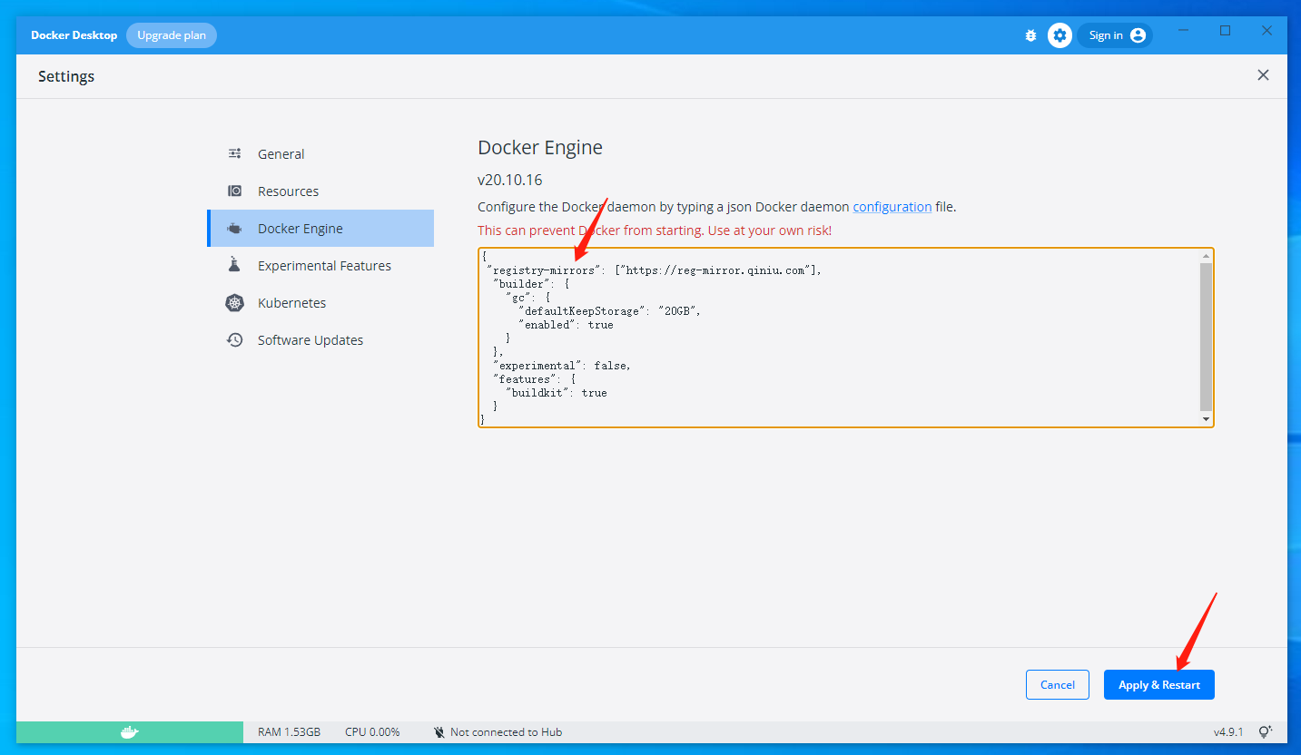Image resolution: width=1301 pixels, height=755 pixels.
Task: Click the Upgrade plan button
Action: click(x=172, y=35)
